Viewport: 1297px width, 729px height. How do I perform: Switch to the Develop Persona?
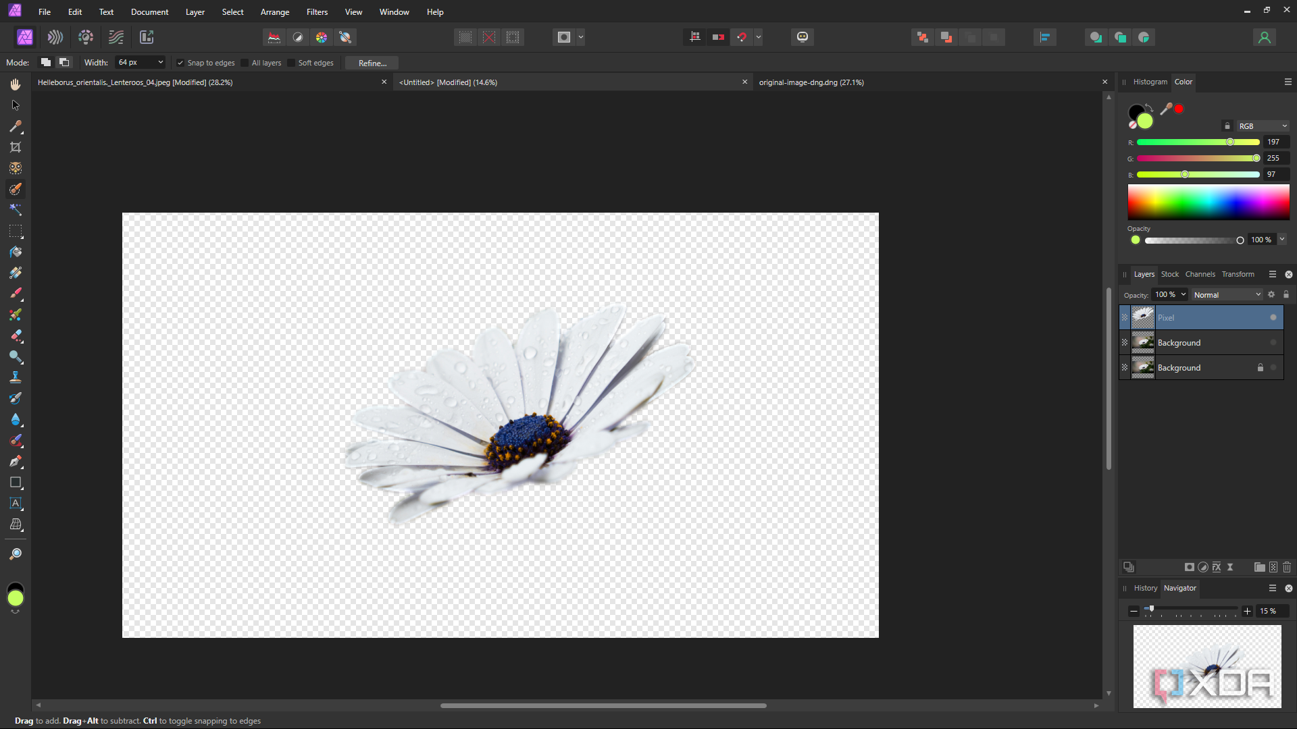[86, 37]
